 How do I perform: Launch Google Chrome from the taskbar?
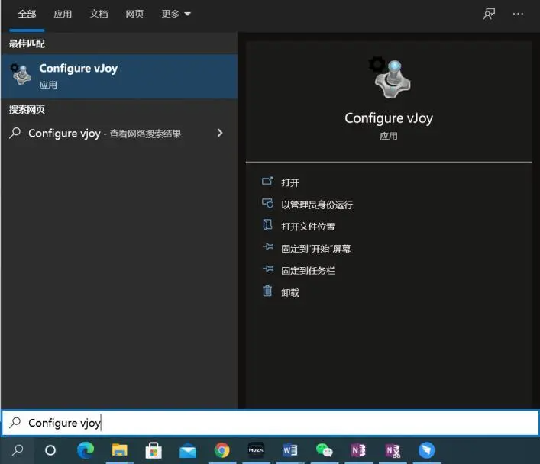click(221, 450)
